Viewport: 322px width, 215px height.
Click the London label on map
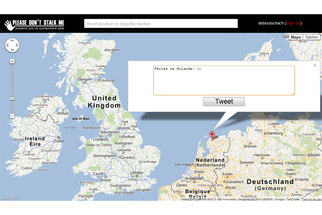pos(137,172)
